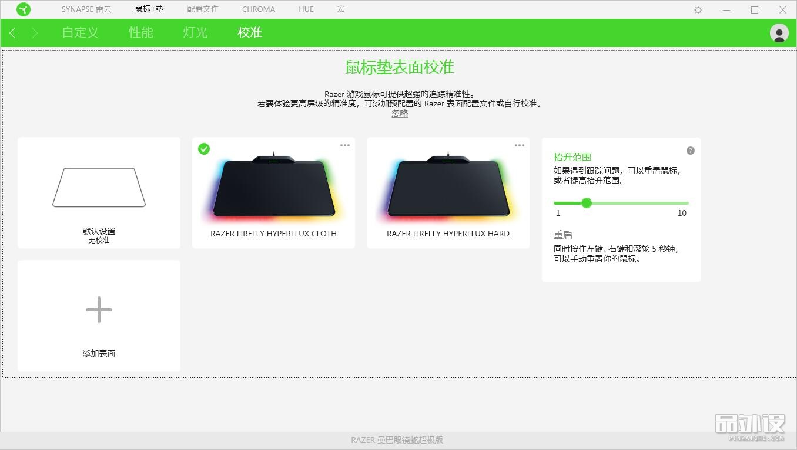Click the Razer logo in the top-left corner
Screen dimensions: 797x450
(24, 9)
